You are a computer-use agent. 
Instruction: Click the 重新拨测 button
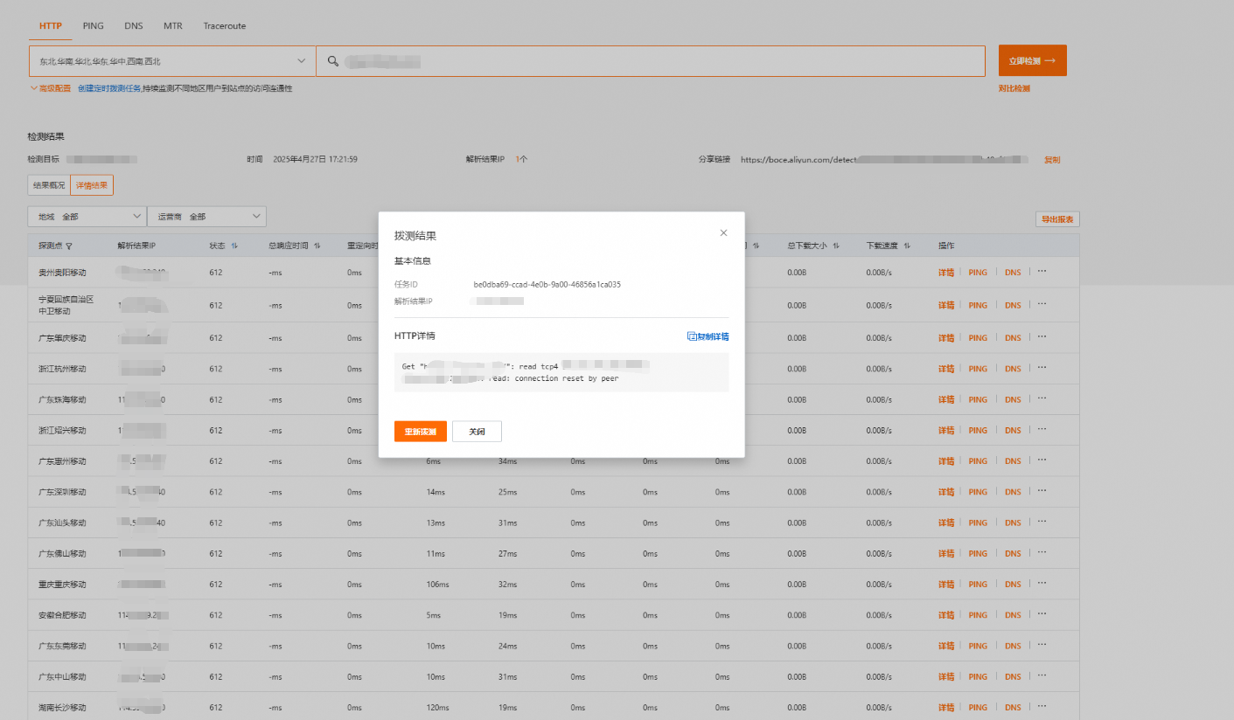[x=421, y=432]
